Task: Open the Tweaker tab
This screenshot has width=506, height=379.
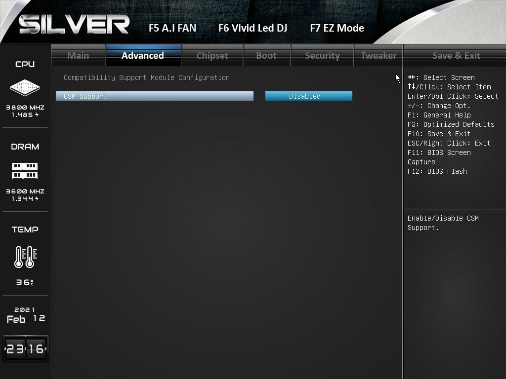Action: click(x=379, y=55)
